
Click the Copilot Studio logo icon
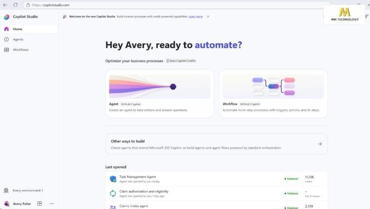[x=6, y=17]
